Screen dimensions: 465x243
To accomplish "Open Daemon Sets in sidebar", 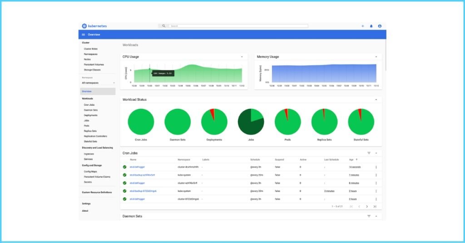I will pyautogui.click(x=90, y=110).
